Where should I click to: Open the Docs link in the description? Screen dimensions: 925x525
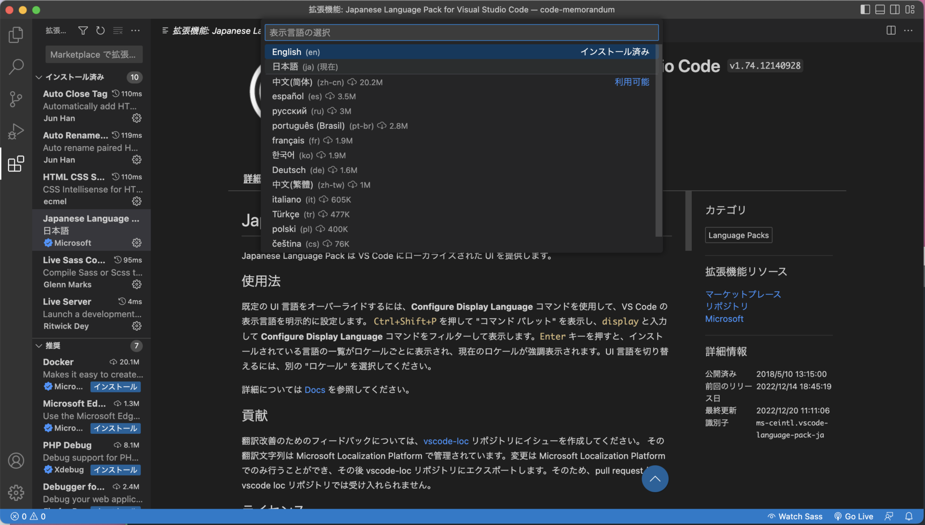315,390
